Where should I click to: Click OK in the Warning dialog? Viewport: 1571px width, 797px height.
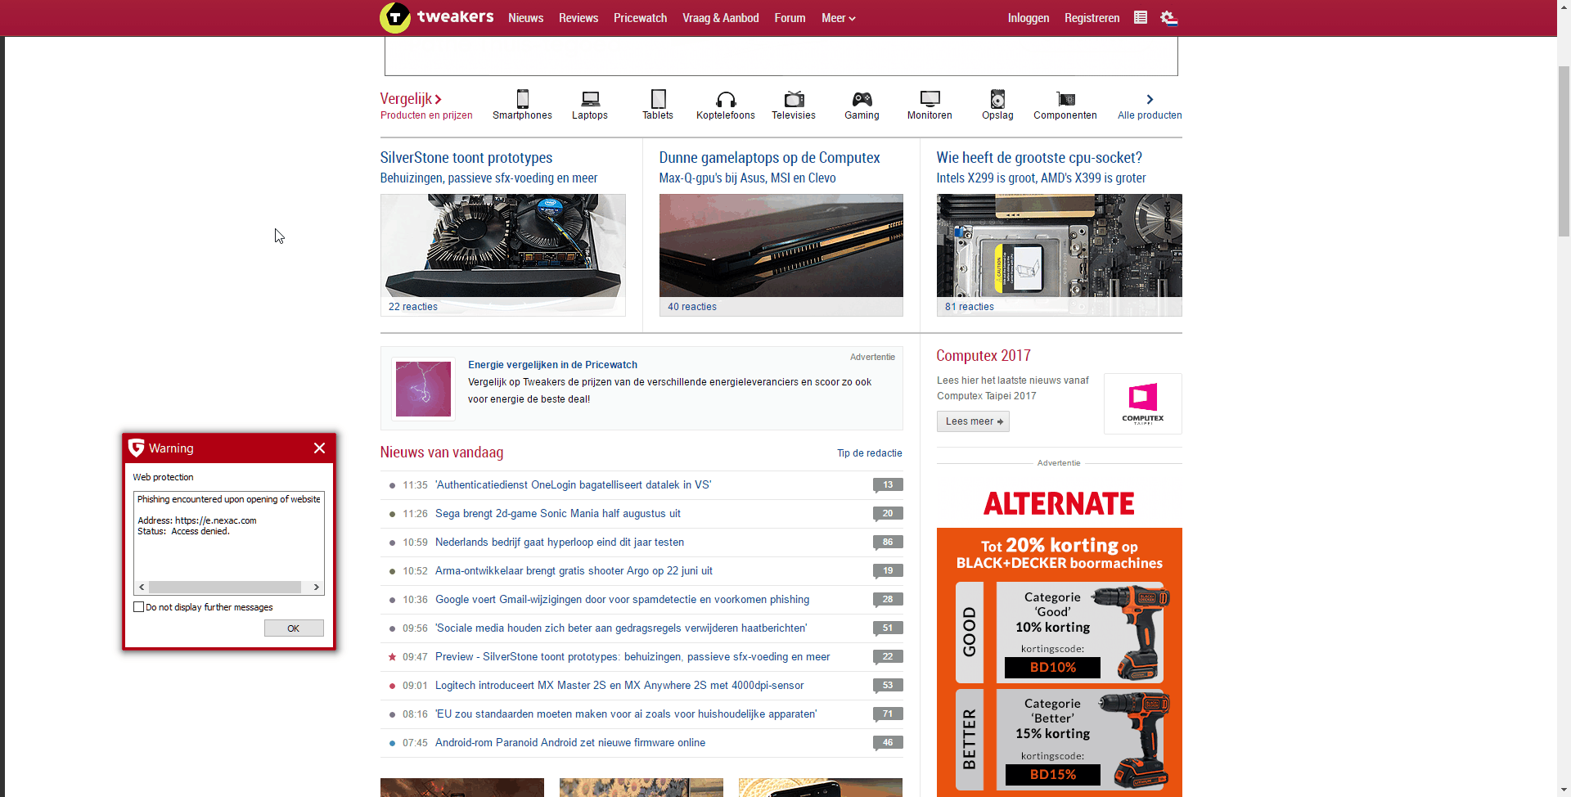[294, 628]
